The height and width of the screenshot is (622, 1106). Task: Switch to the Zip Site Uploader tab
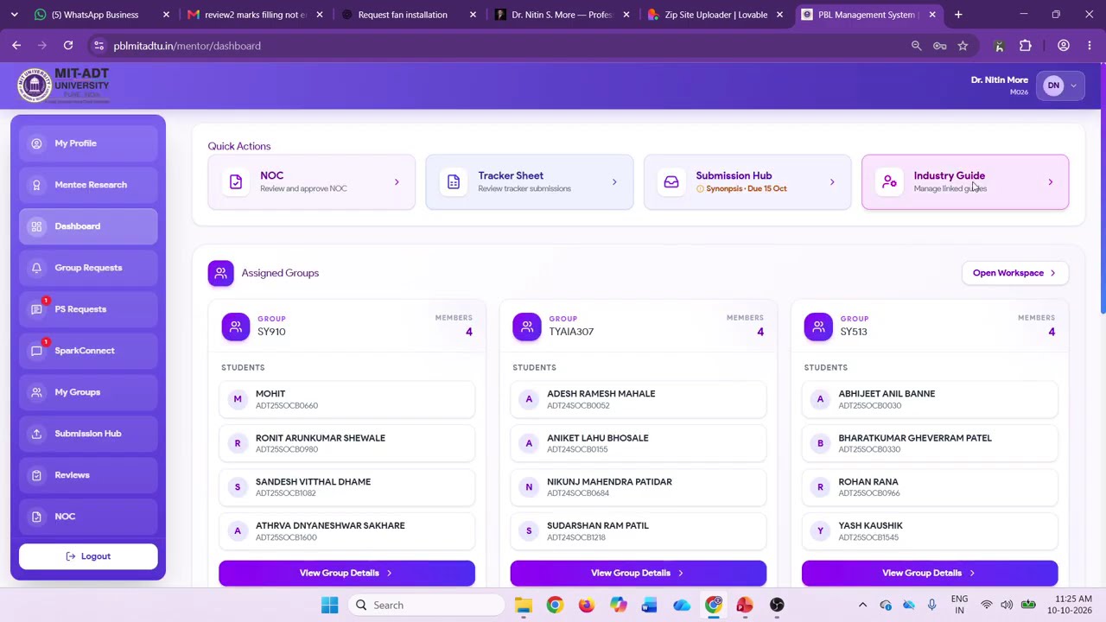[x=715, y=15]
